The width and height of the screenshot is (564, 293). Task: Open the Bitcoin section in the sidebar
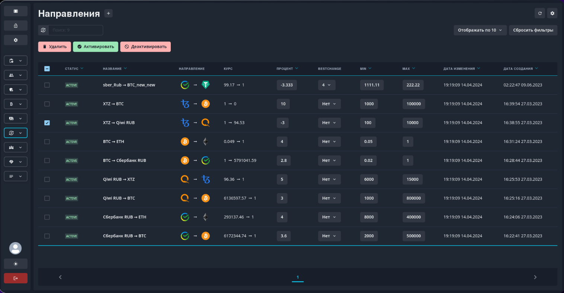tap(16, 104)
